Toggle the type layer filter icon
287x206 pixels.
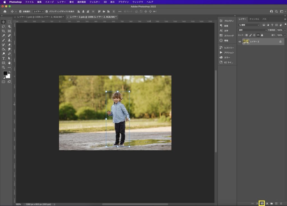click(x=272, y=25)
